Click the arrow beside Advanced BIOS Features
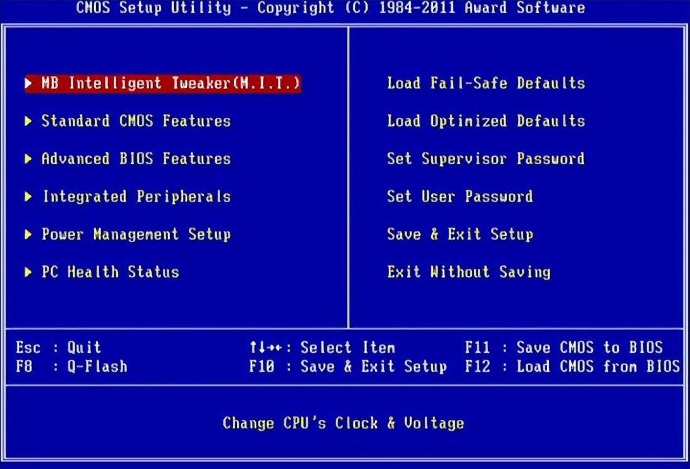 (29, 159)
